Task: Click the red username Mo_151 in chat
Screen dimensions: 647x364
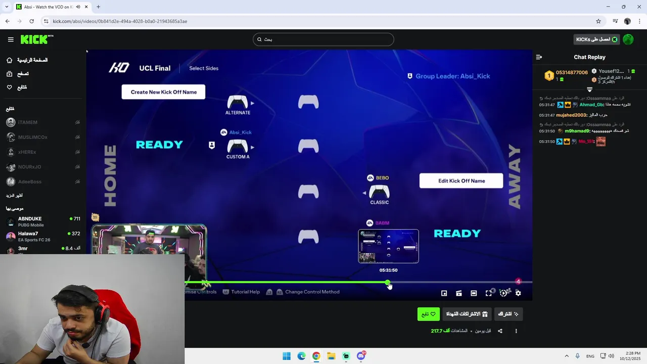Action: (x=586, y=142)
